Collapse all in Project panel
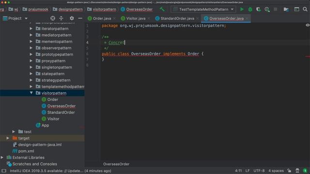This screenshot has width=310, height=174. point(62,18)
